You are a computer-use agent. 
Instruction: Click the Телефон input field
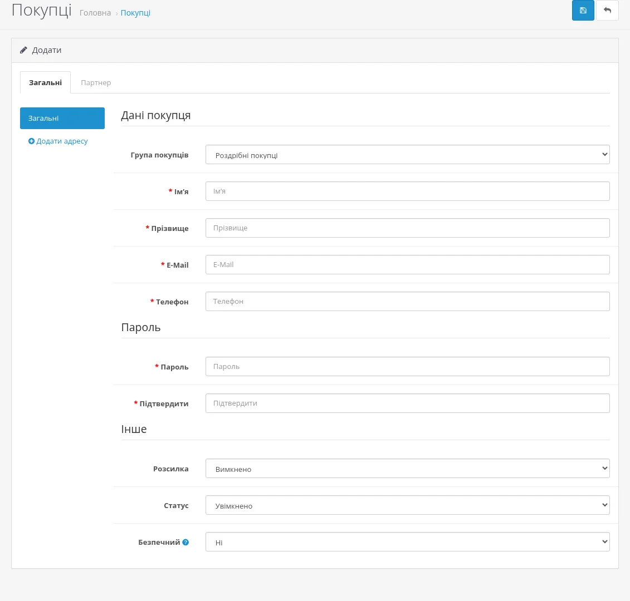point(407,302)
